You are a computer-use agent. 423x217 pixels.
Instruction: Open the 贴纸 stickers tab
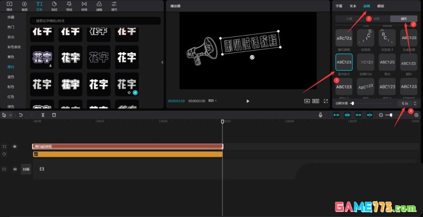(54, 6)
